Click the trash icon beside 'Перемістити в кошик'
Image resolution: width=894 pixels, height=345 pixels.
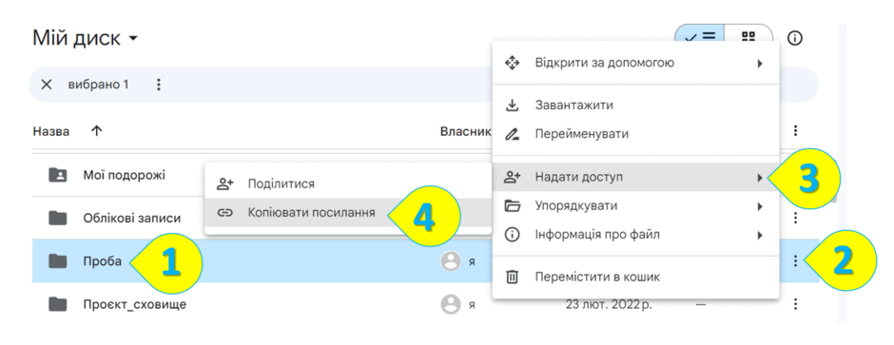click(x=512, y=278)
